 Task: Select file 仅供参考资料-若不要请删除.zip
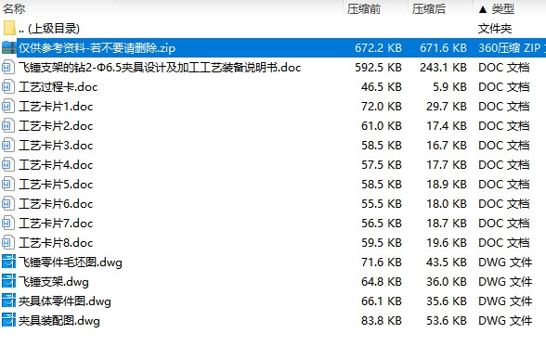(x=97, y=47)
